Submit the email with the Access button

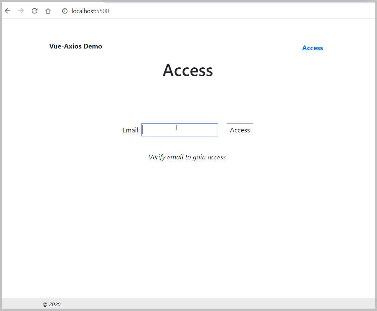coord(240,130)
